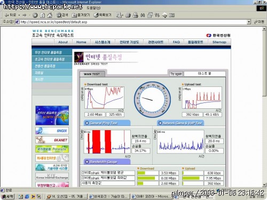Image resolution: width=267 pixels, height=200 pixels.
Task: Click the rightmost toolbar icon
Action: [x=171, y=15]
